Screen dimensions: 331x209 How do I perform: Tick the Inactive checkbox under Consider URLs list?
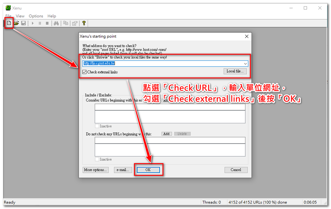pos(97,126)
